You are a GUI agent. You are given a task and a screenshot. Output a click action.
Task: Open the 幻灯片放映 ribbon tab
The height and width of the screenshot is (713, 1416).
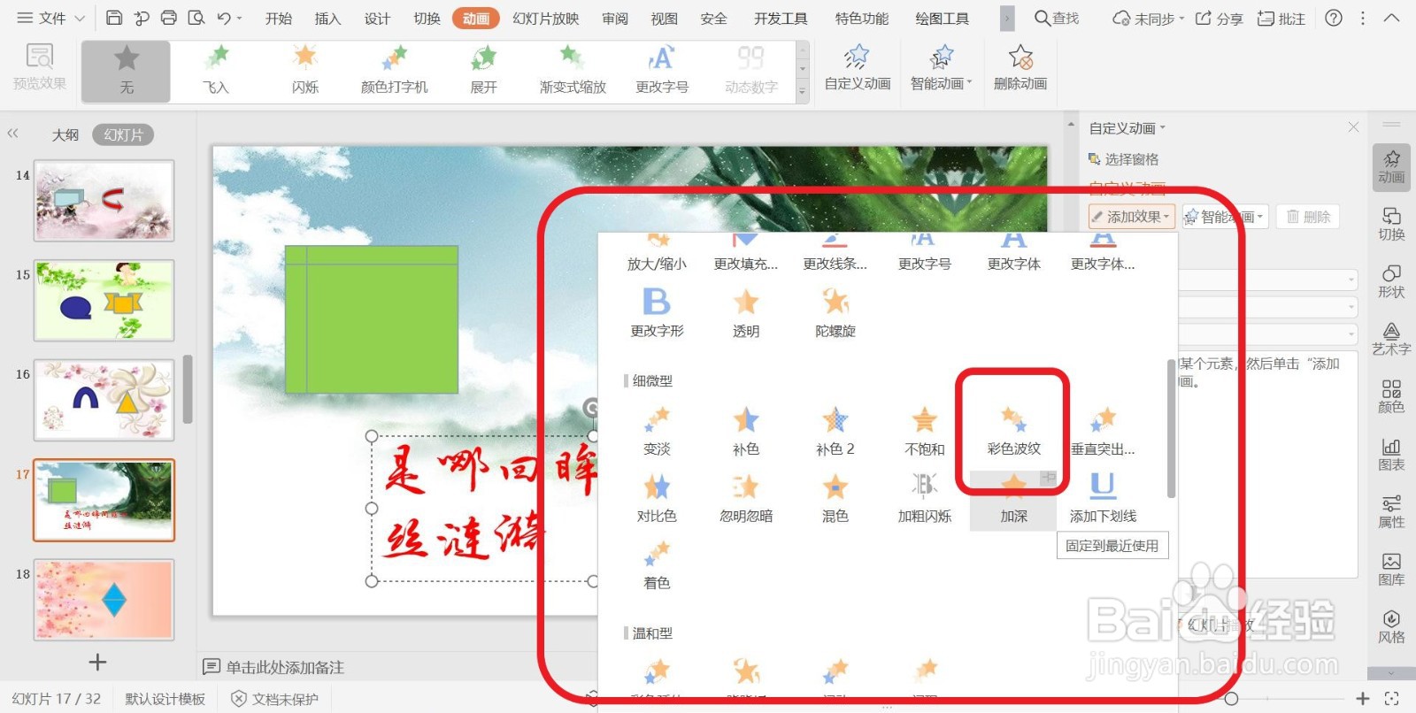546,19
